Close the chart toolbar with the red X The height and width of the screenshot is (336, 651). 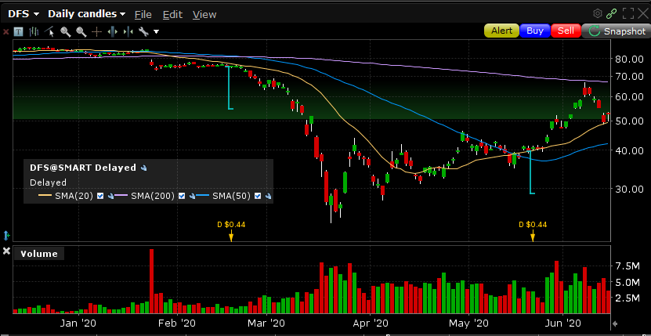coord(5,31)
